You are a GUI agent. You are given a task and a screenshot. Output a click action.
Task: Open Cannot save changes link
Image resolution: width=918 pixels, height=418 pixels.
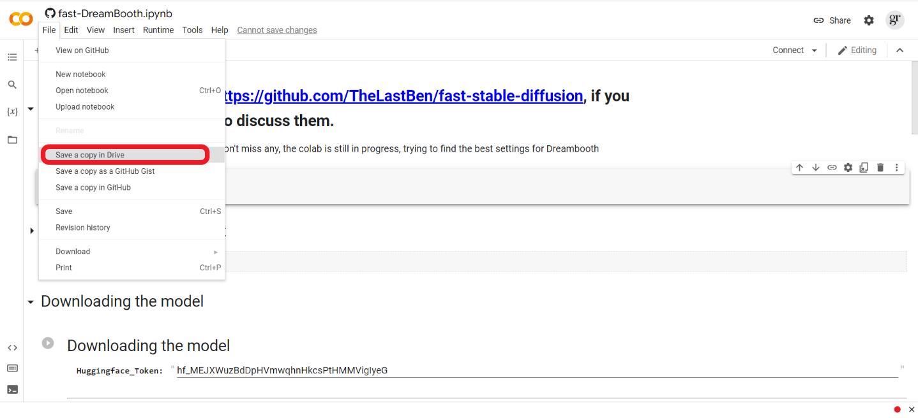[x=277, y=30]
